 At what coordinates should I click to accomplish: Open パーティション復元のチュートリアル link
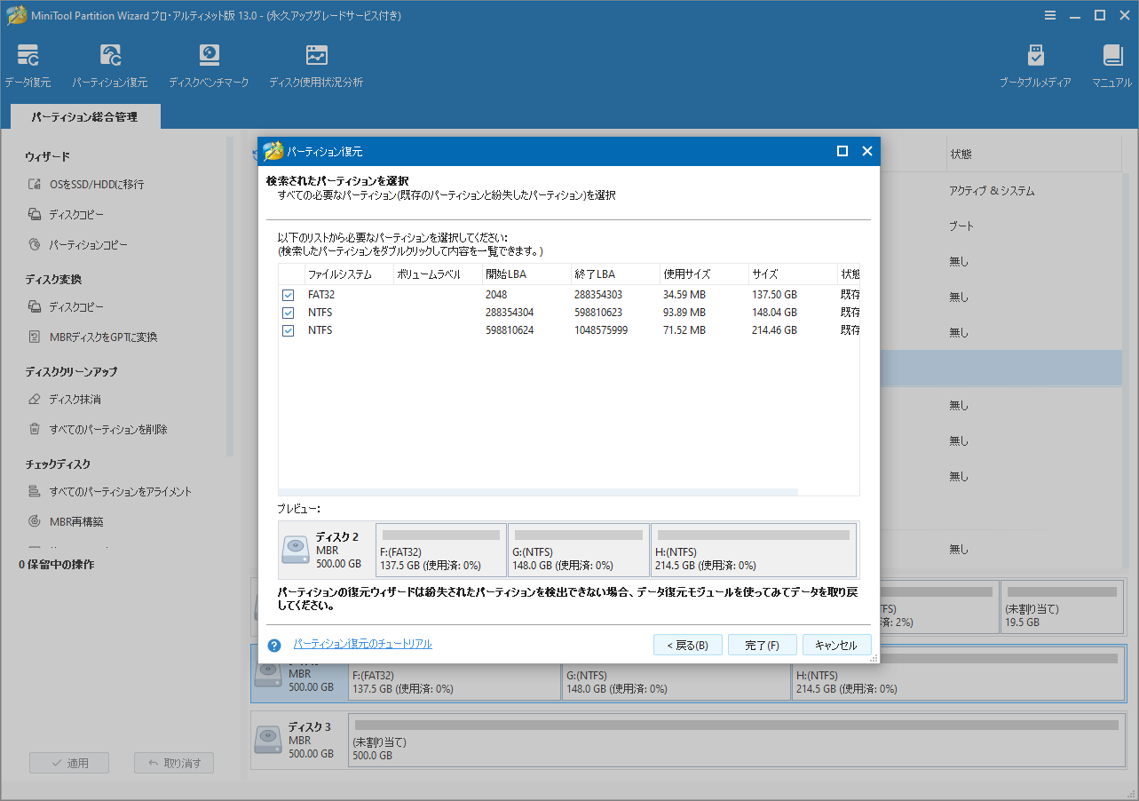point(362,644)
